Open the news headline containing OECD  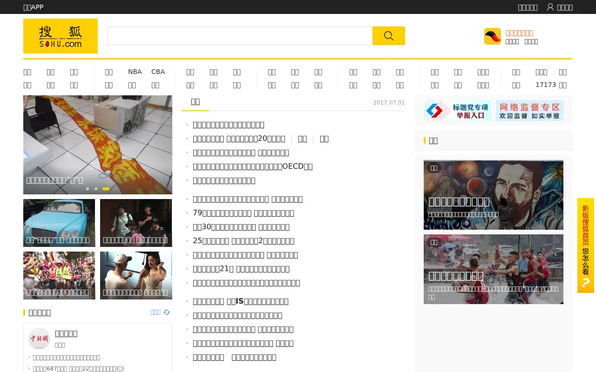click(x=253, y=166)
